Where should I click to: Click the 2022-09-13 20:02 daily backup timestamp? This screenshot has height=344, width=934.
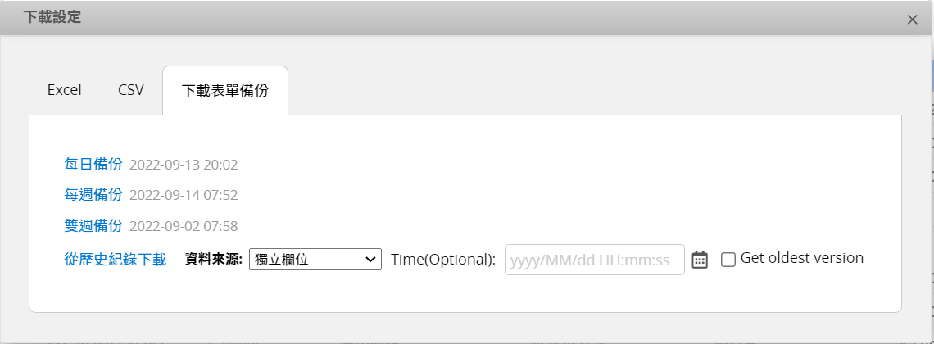tap(184, 165)
